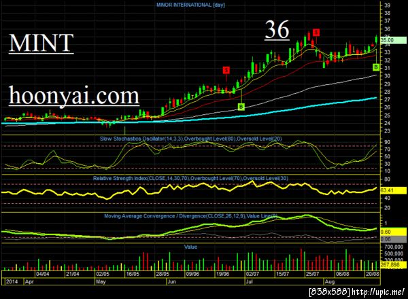This screenshot has height=299, width=408.
Task: Select the Value panel title
Action: point(190,247)
